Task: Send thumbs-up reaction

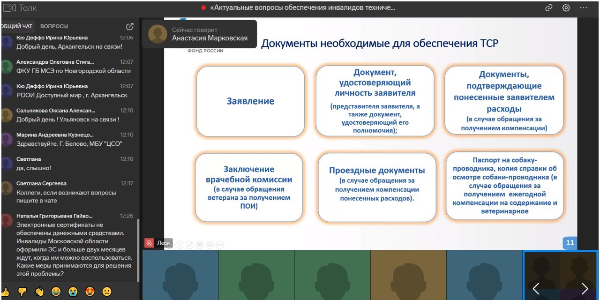Action: pos(5,292)
